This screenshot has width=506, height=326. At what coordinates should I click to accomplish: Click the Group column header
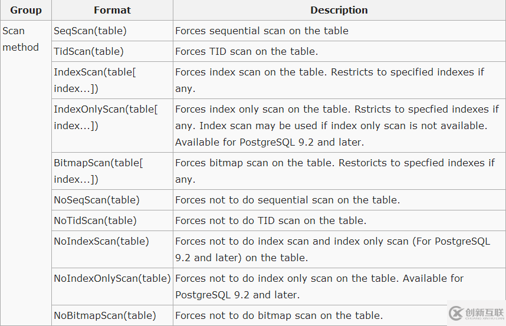(26, 10)
